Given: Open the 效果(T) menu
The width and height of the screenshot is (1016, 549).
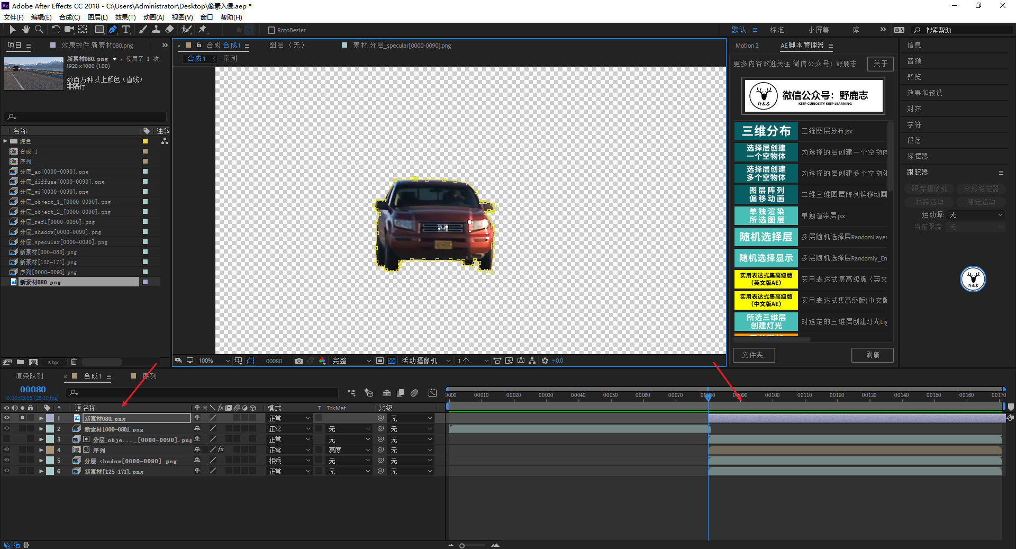Looking at the screenshot, I should (125, 17).
